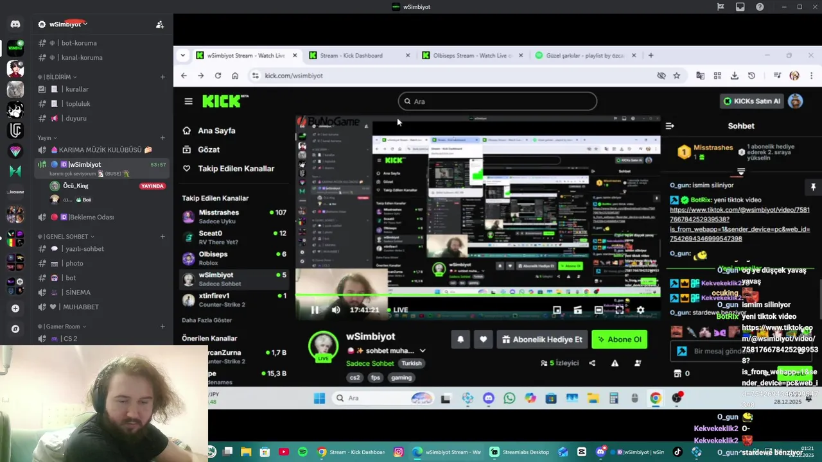Viewport: 822px width, 462px height.
Task: Toggle mini player mode in stream controls
Action: (557, 310)
